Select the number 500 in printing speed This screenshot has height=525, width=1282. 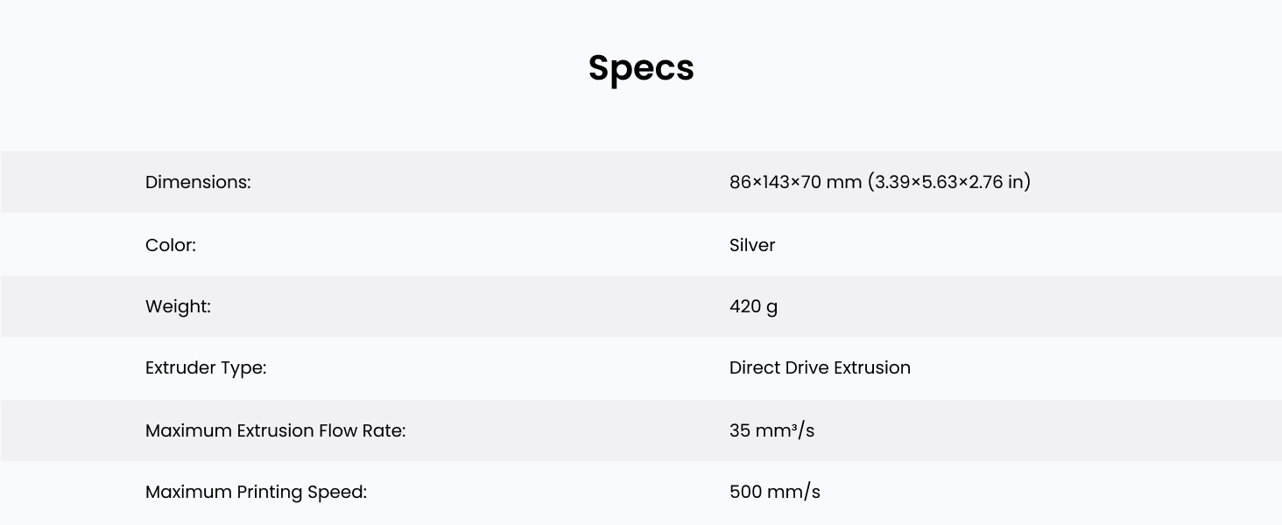point(745,492)
